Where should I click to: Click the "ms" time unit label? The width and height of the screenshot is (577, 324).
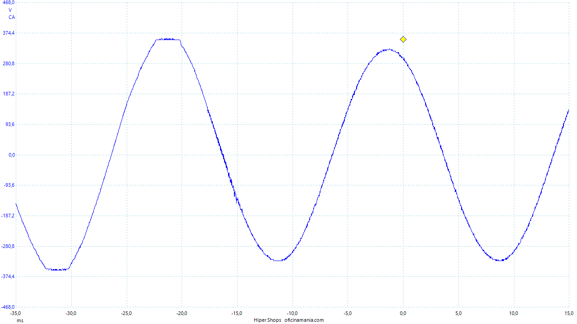point(20,320)
